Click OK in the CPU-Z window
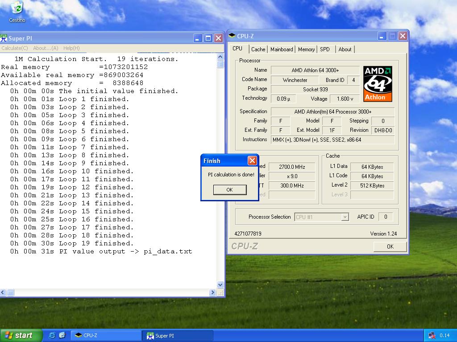The width and height of the screenshot is (457, 342). [390, 247]
